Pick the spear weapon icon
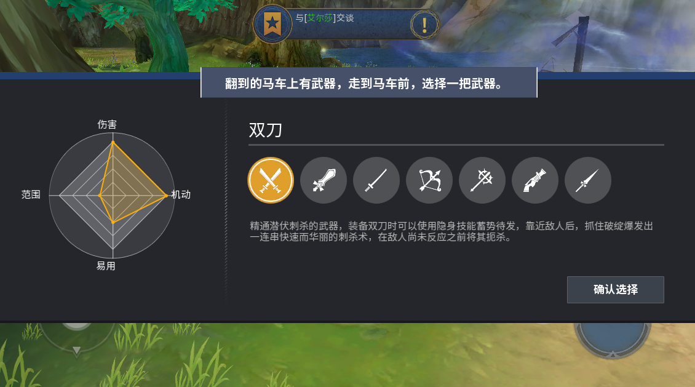 coord(588,180)
